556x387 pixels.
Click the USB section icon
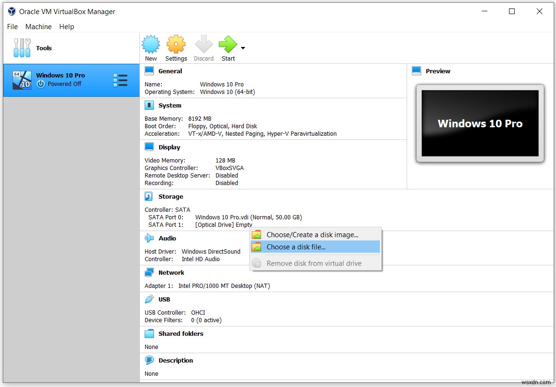coord(149,299)
